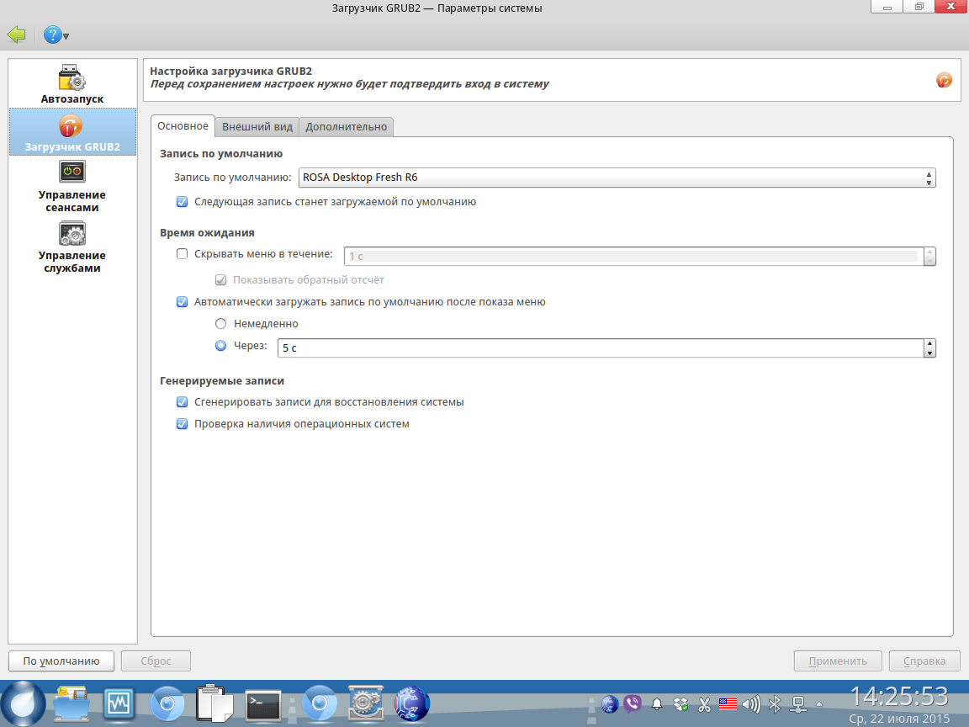Open the volume tray icon

751,703
